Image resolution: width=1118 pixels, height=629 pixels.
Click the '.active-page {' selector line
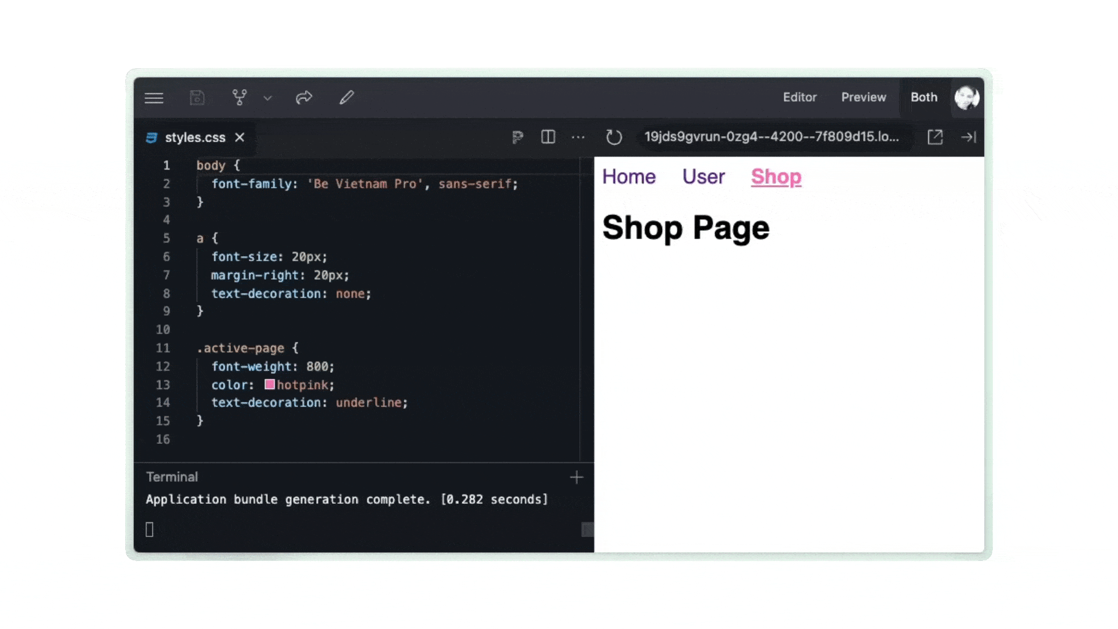click(x=247, y=348)
